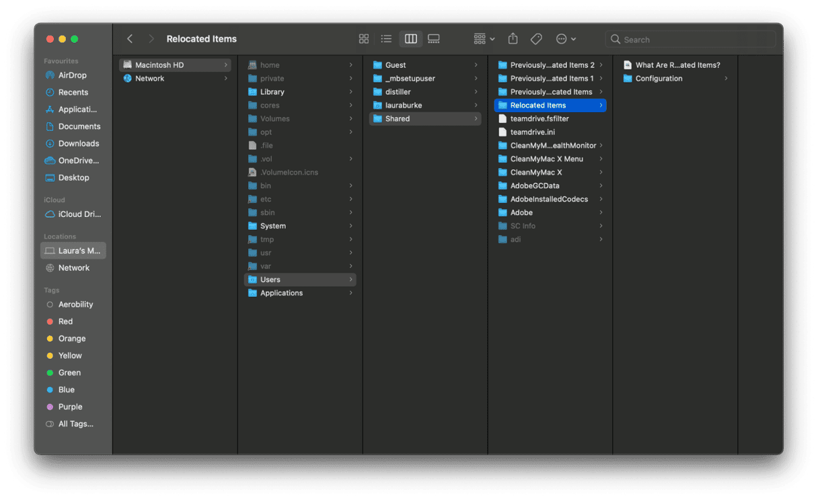This screenshot has height=500, width=818.
Task: Open the Share options
Action: 513,38
